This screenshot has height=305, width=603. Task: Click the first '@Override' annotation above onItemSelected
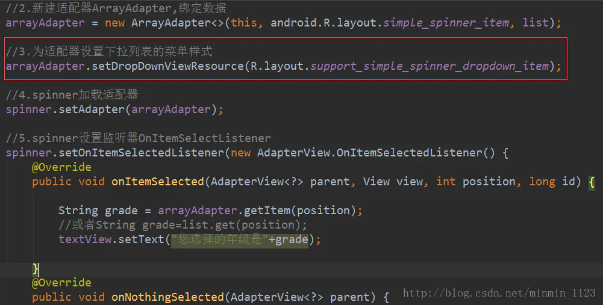61,167
